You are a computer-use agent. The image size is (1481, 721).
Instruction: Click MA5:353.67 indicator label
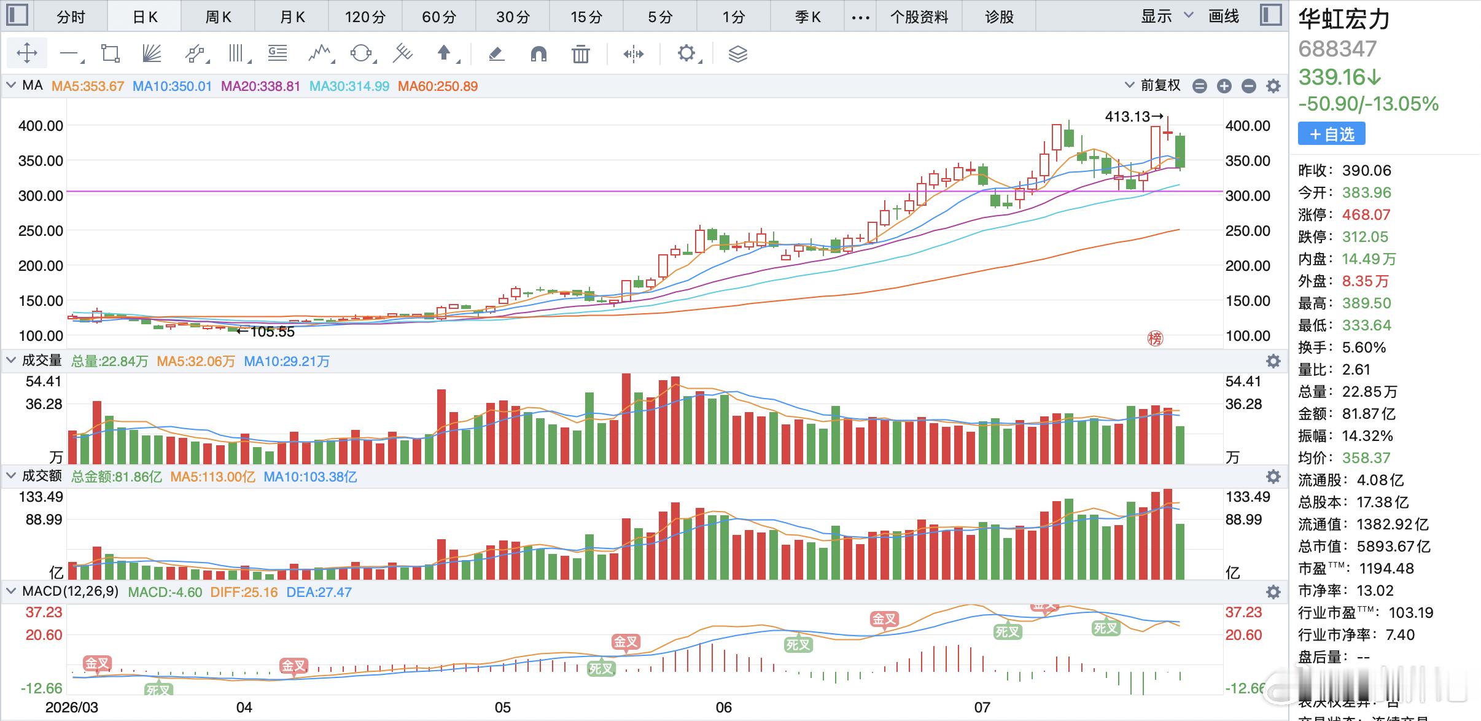point(88,86)
